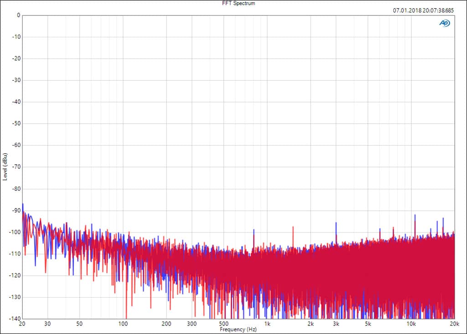Select the -140 tick label on the level axis

pyautogui.click(x=14, y=319)
